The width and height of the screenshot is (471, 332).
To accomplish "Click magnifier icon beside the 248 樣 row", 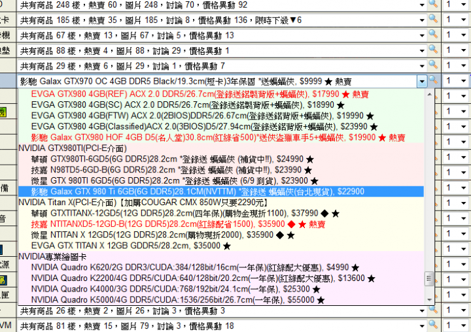I will click(433, 4).
